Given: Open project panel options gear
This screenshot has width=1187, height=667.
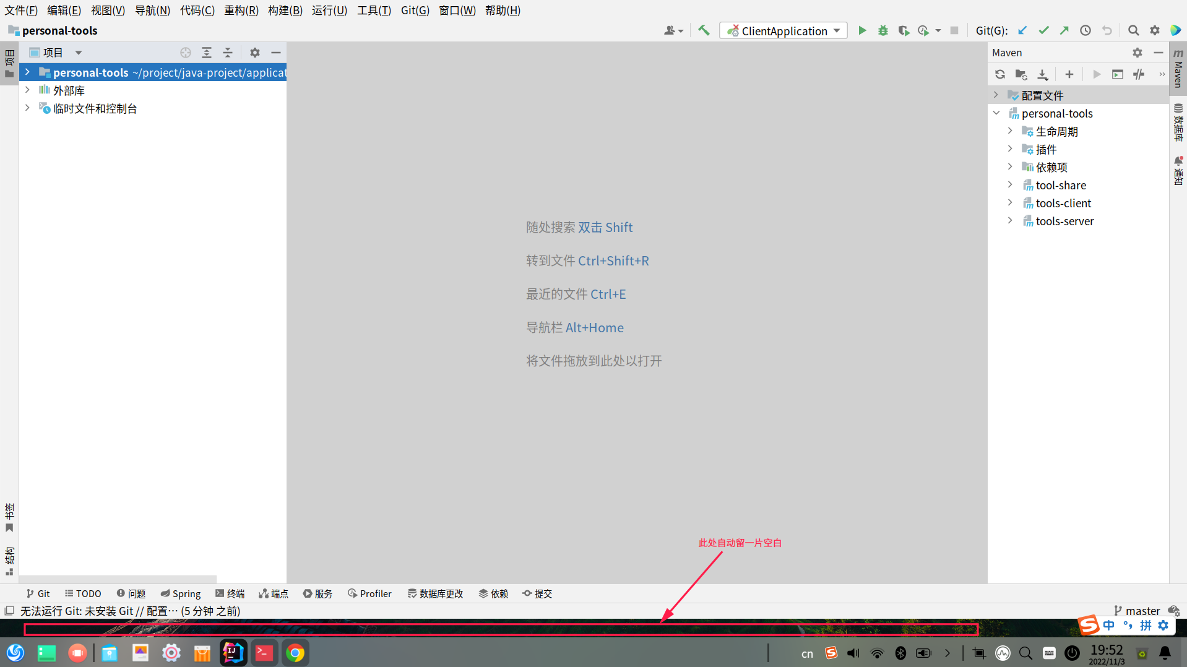Looking at the screenshot, I should tap(255, 53).
